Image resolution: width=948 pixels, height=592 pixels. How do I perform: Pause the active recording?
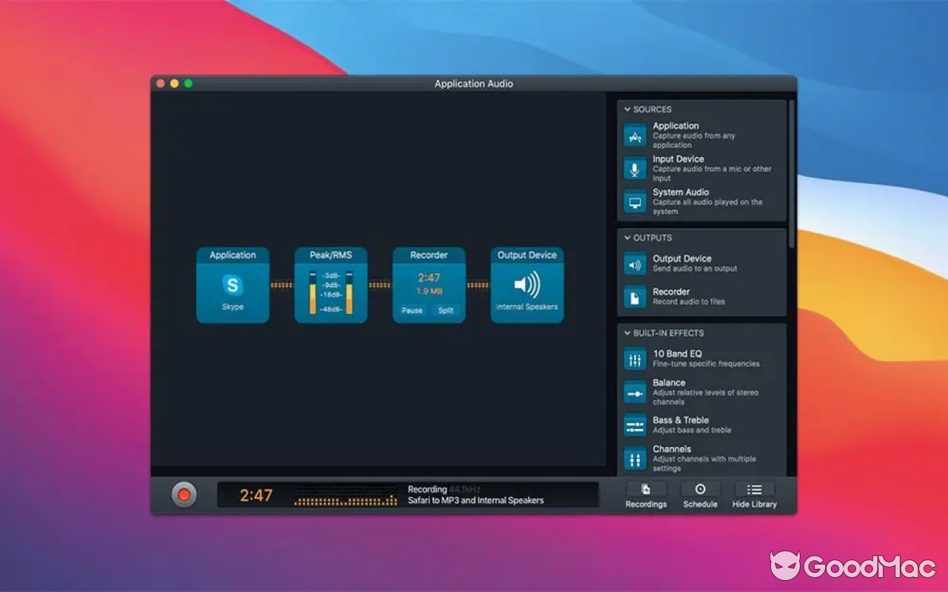(411, 311)
